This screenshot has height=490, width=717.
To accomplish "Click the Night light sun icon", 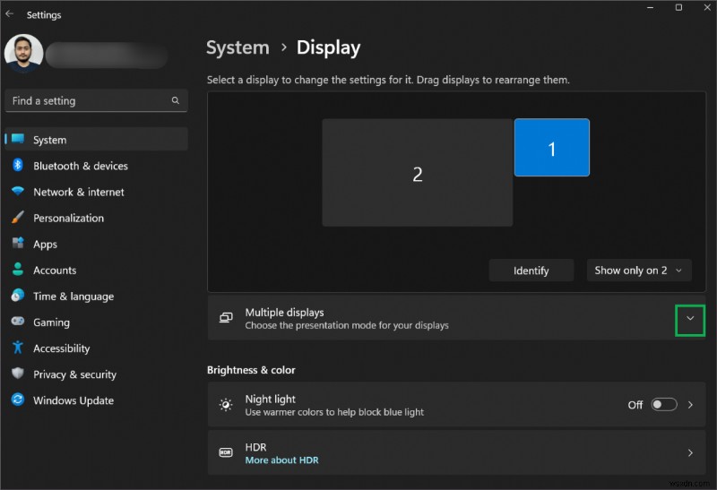I will tap(226, 405).
